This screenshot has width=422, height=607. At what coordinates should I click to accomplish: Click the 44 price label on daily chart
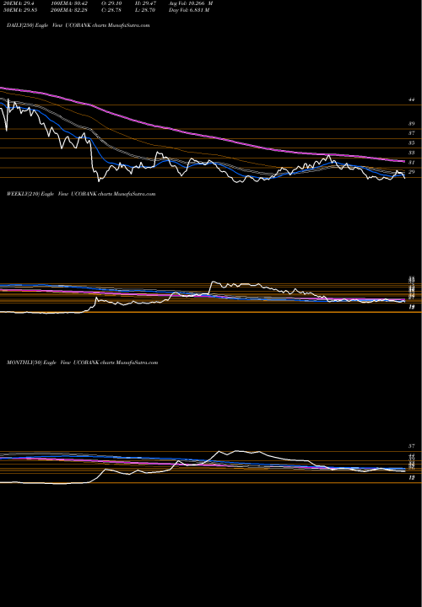pos(412,99)
